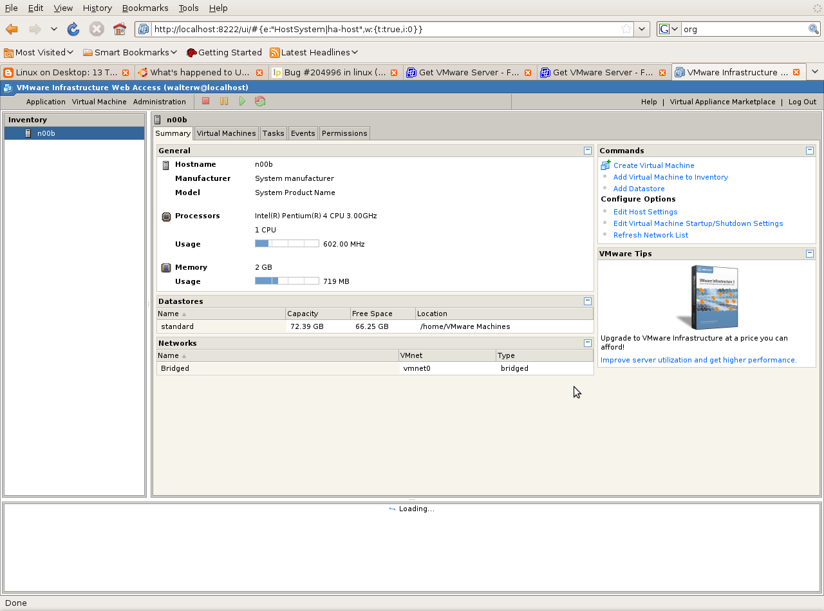
Task: Collapse the General panel
Action: click(587, 150)
